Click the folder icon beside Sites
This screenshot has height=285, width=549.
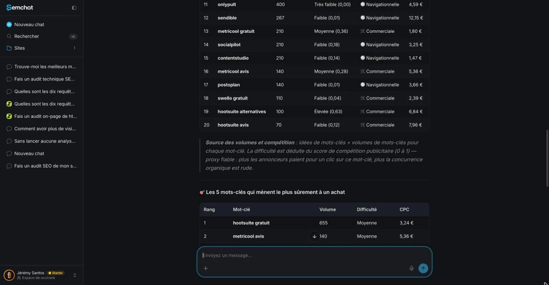(x=9, y=48)
